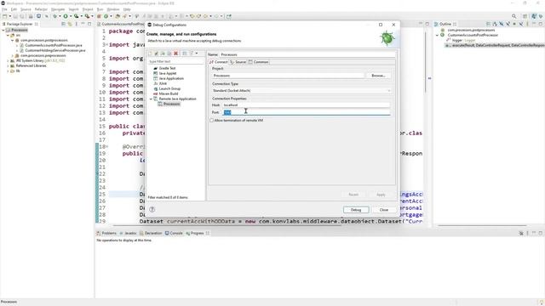Switch to the Common tab in the dialog

click(258, 62)
